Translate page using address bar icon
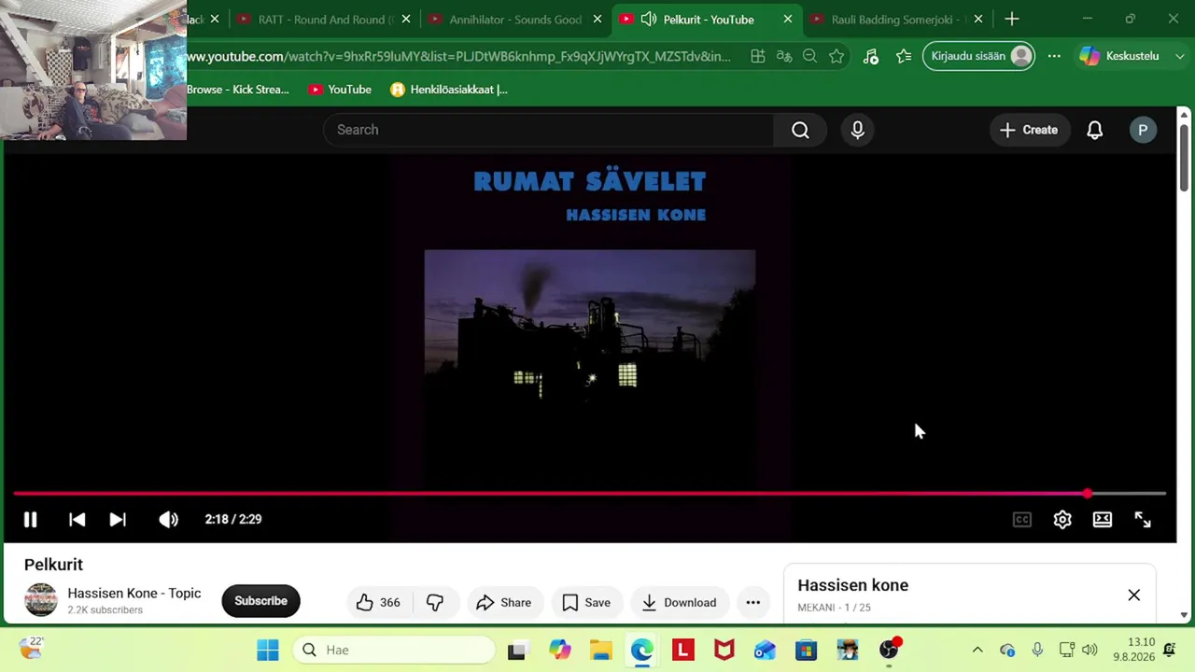1195x672 pixels. 784,57
